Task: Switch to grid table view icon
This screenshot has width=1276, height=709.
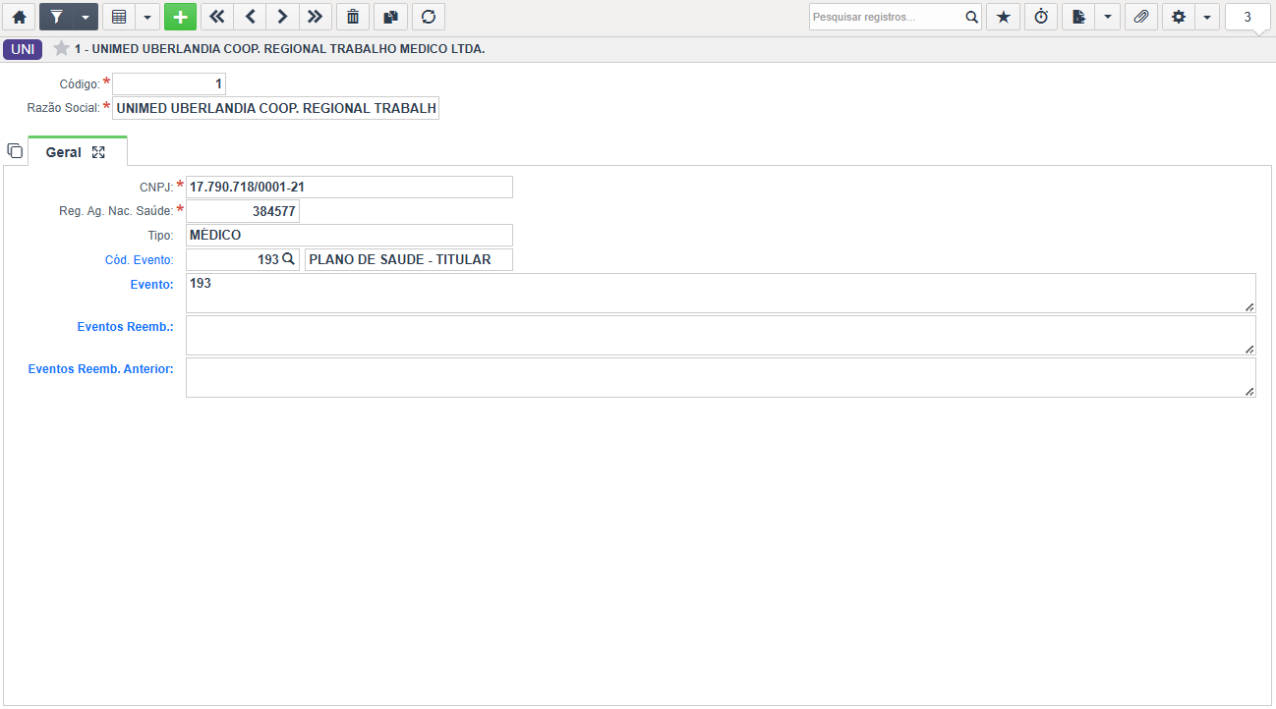Action: pos(119,17)
